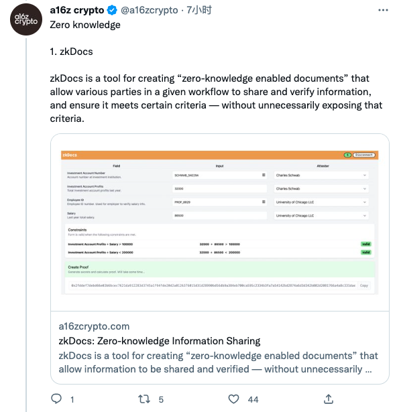The width and height of the screenshot is (399, 412).
Task: Open the Salary attester University of Chicago dropdown
Action: [x=321, y=216]
